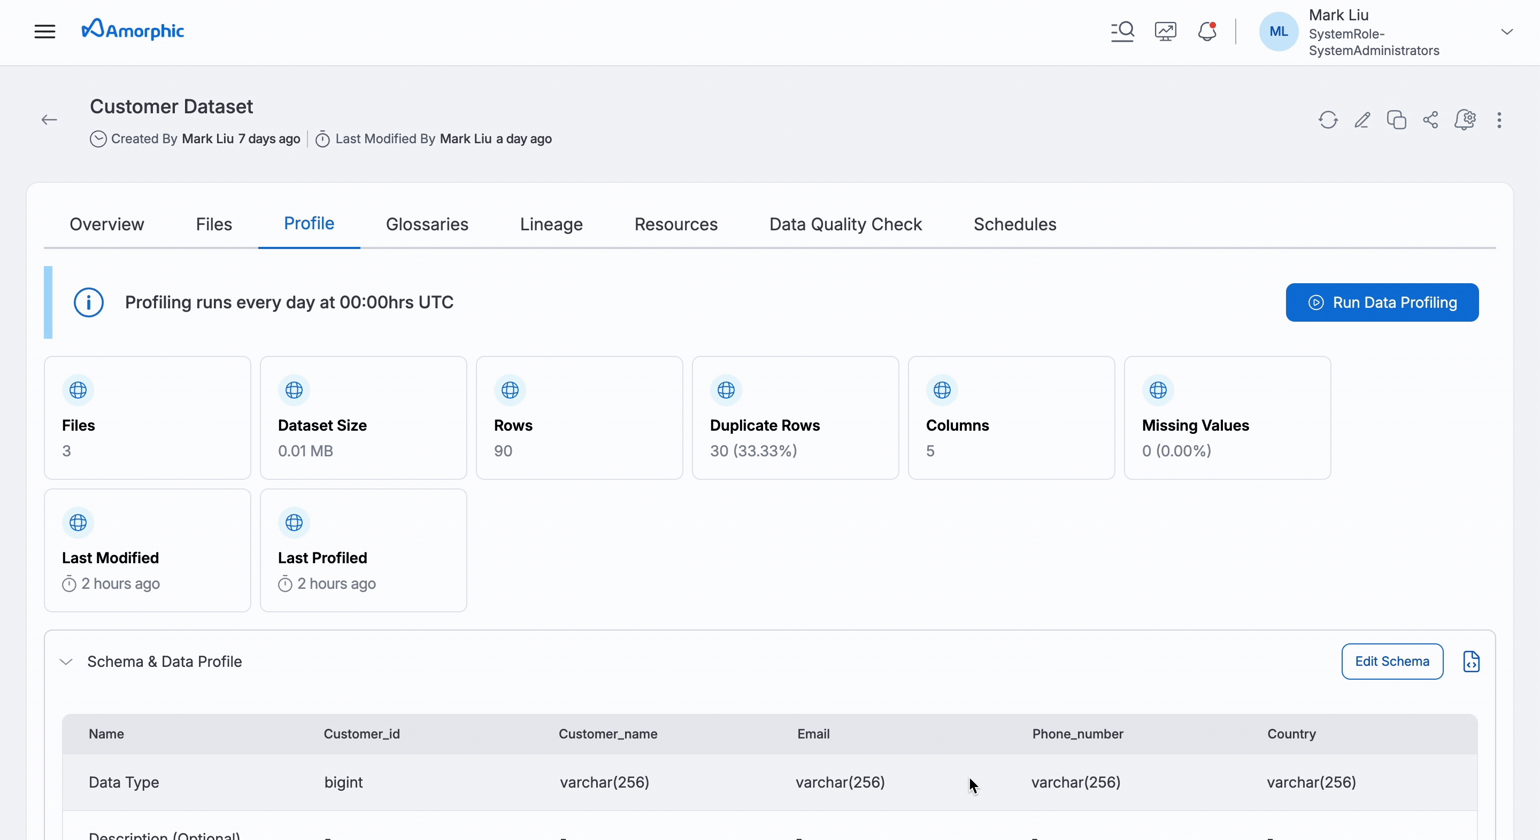Click the clone dataset icon
This screenshot has width=1540, height=840.
click(x=1396, y=120)
